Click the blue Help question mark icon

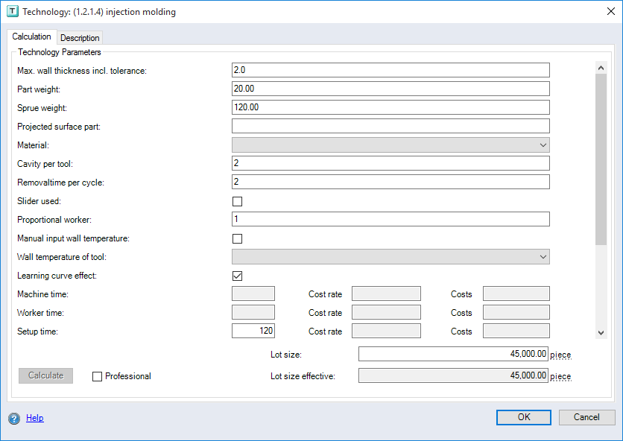(x=14, y=418)
